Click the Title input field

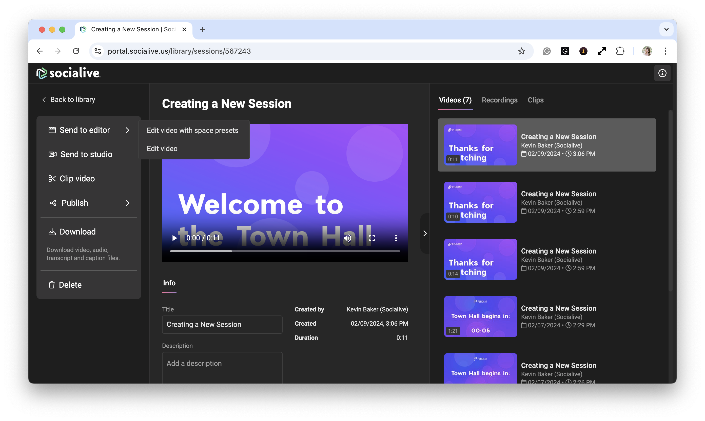(x=222, y=325)
